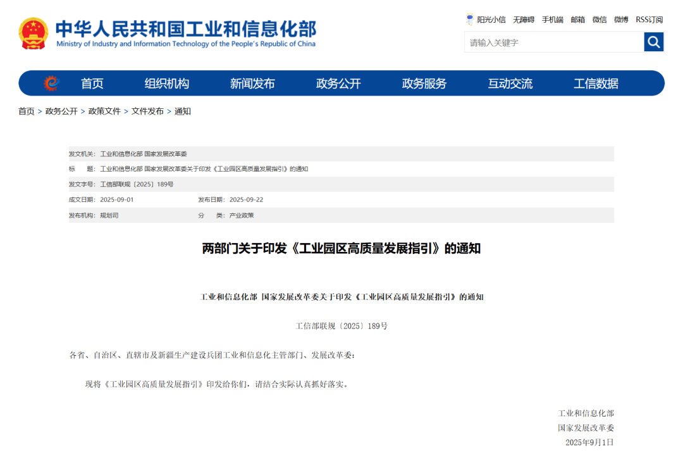The image size is (683, 459).
Task: Click the signature line 工业和信息化部
Action: 586,413
